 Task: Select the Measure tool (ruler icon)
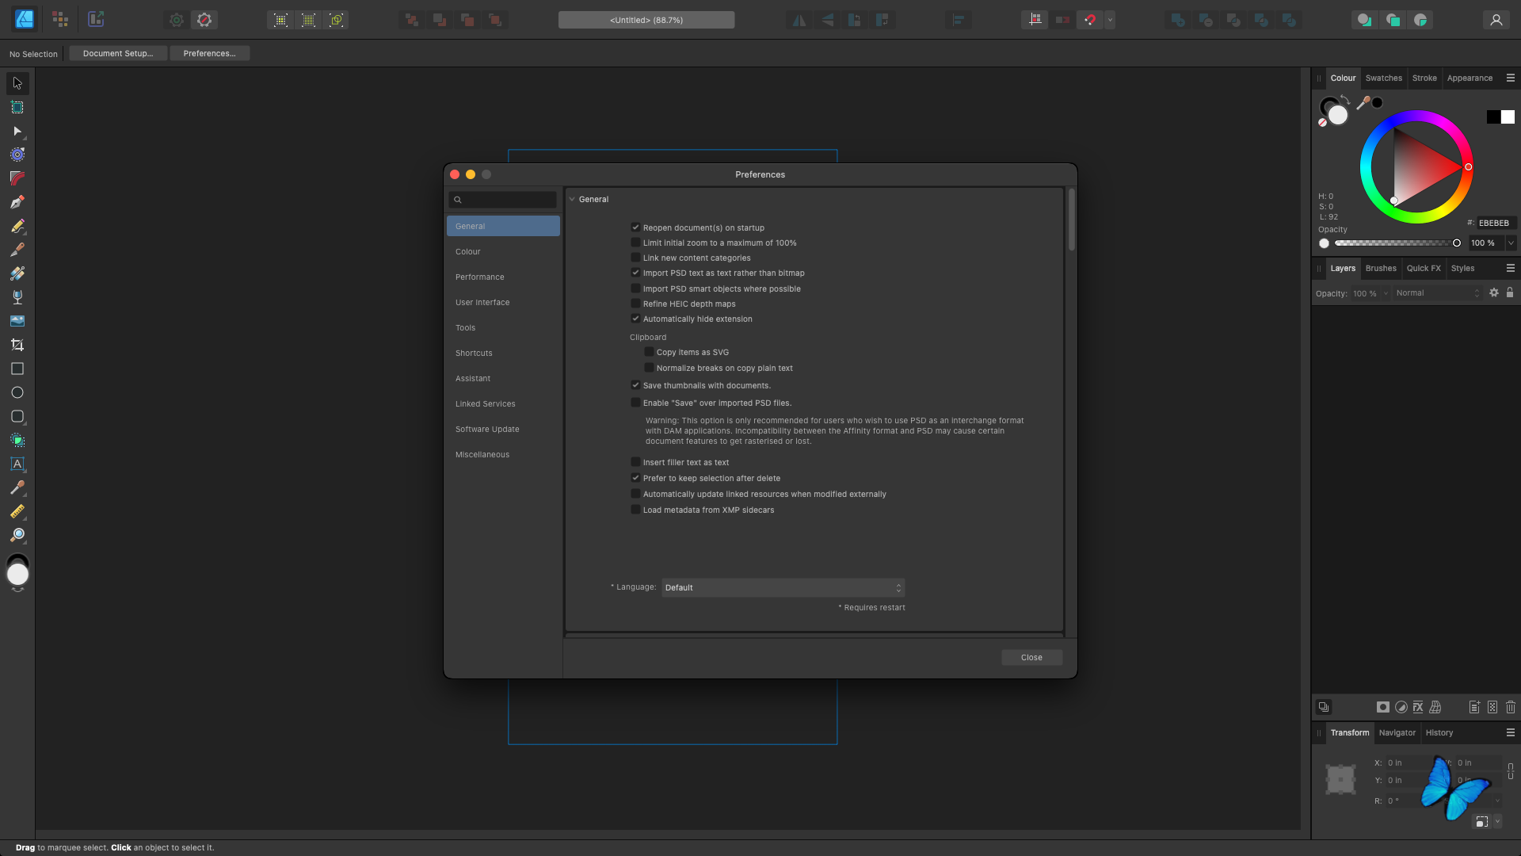pyautogui.click(x=17, y=511)
